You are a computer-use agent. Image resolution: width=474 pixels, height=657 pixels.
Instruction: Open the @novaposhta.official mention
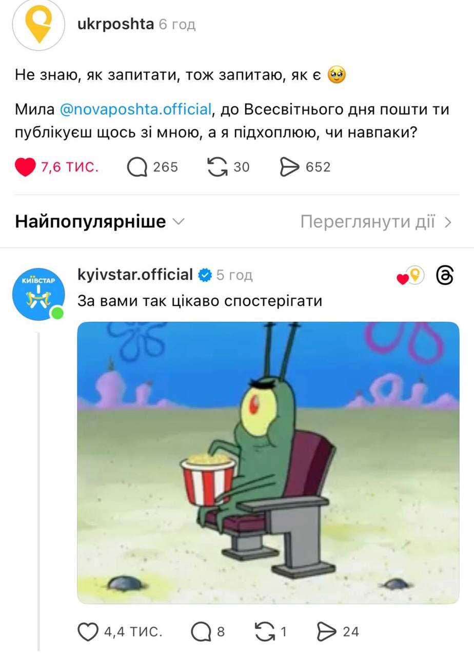pyautogui.click(x=136, y=109)
